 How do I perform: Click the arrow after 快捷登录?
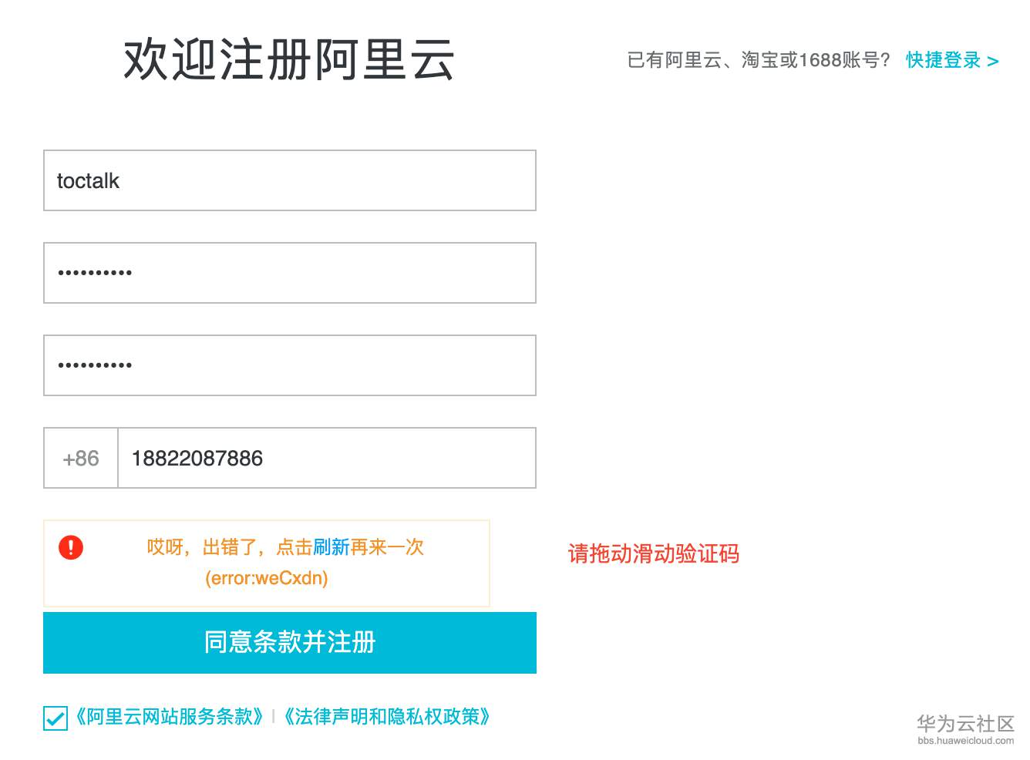[x=994, y=61]
